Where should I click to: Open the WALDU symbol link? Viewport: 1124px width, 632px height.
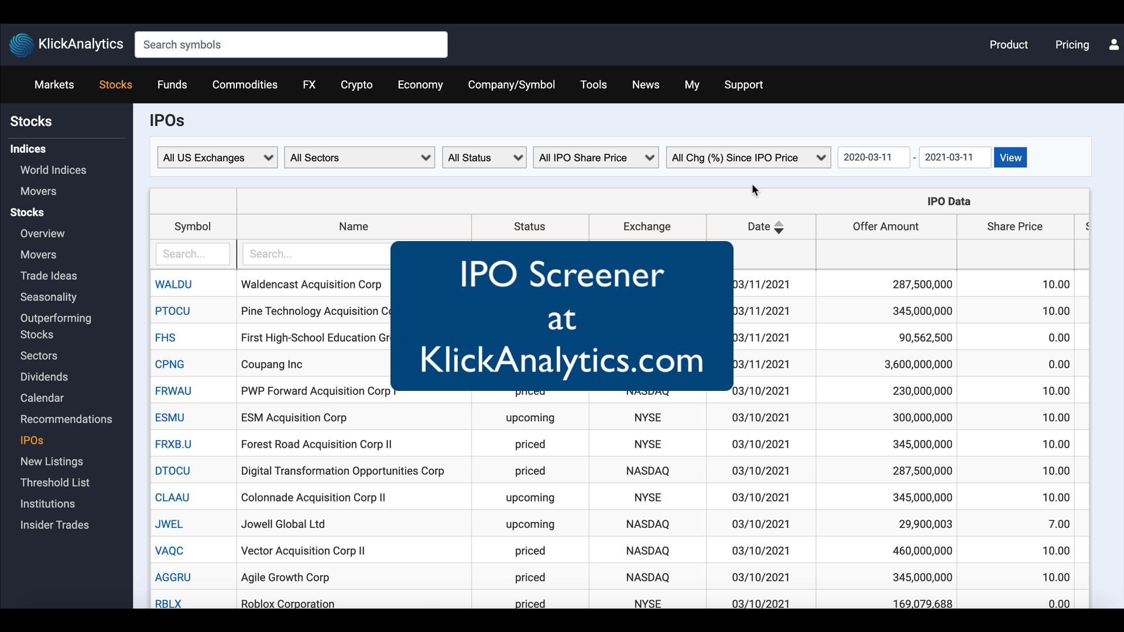click(173, 284)
